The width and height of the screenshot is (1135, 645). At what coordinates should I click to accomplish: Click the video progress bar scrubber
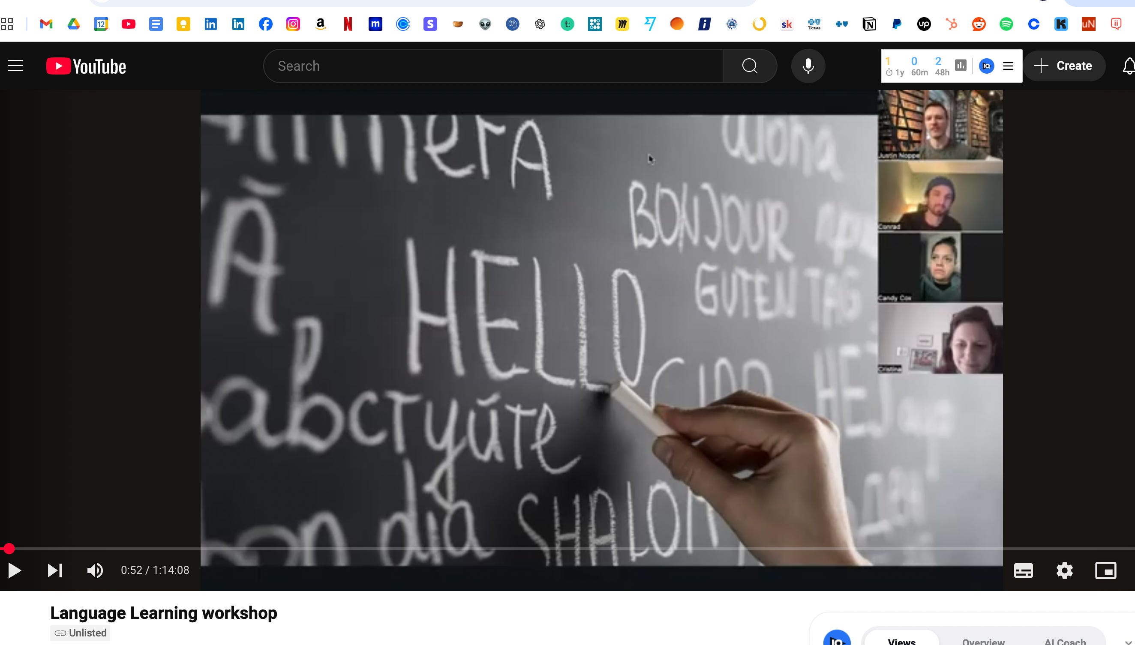point(9,549)
